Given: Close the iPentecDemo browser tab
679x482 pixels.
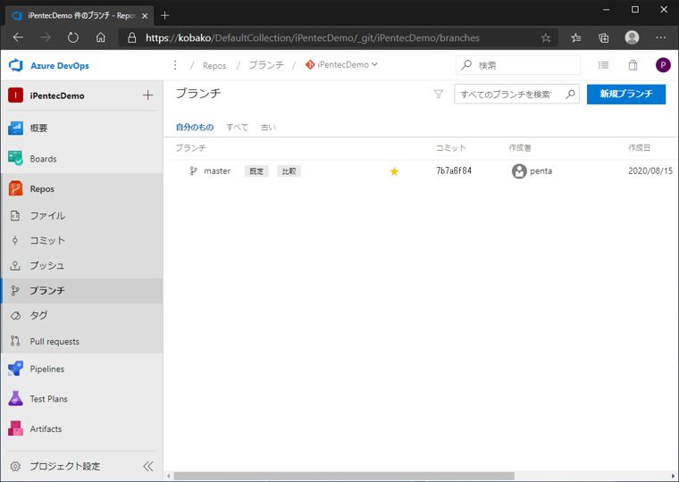Looking at the screenshot, I should (x=145, y=15).
